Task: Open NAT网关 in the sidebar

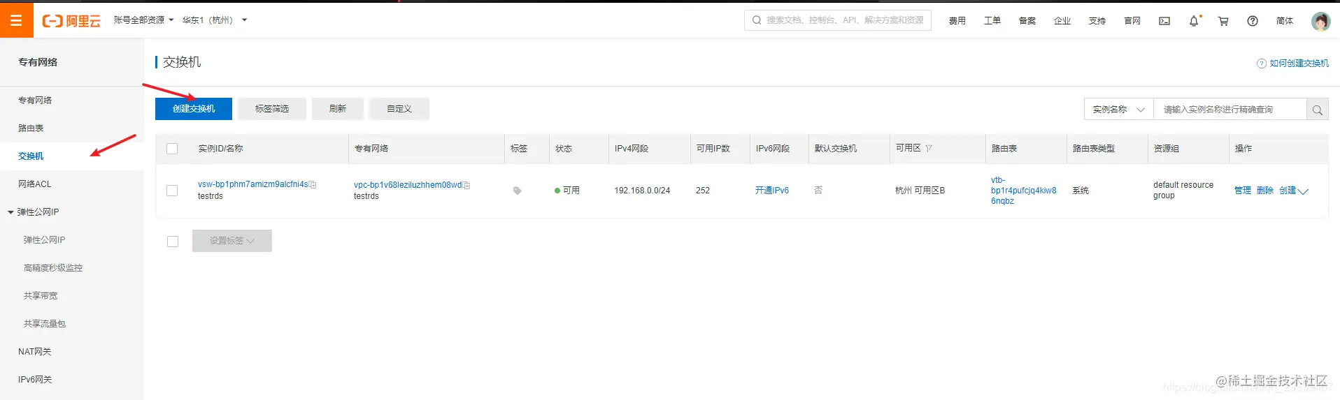Action: click(x=34, y=352)
